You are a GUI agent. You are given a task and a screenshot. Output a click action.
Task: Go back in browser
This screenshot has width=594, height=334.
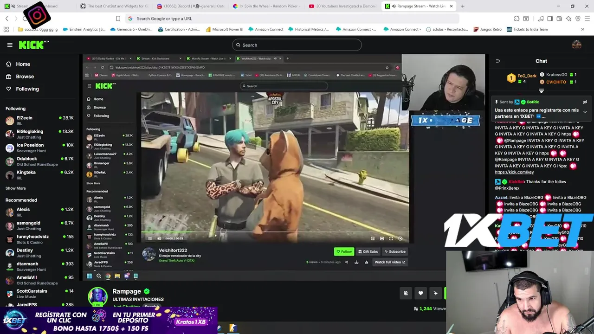[6, 19]
